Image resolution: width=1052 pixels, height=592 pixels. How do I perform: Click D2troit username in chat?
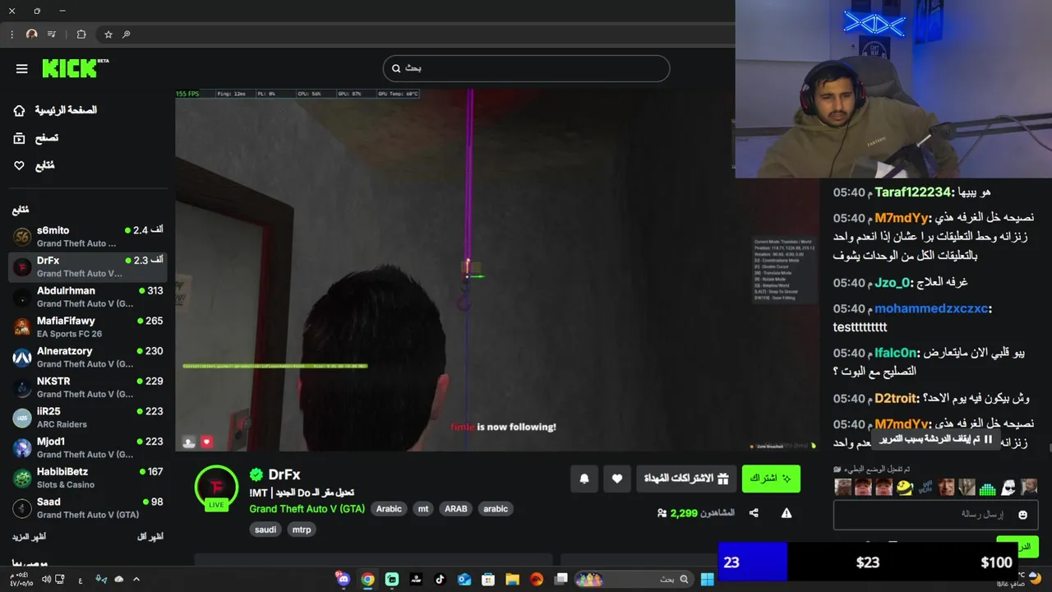895,398
